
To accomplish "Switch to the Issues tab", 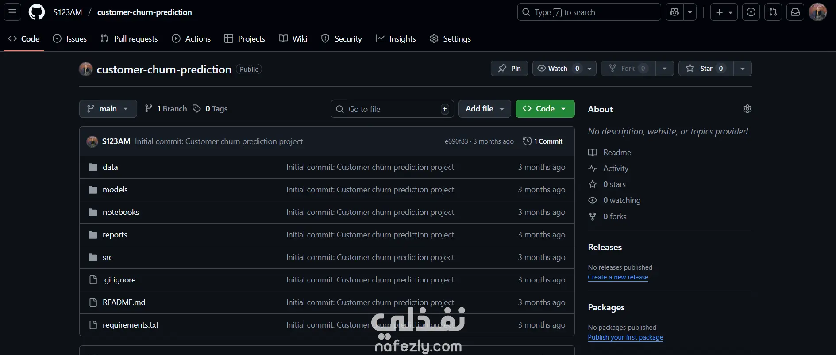I will coord(70,39).
